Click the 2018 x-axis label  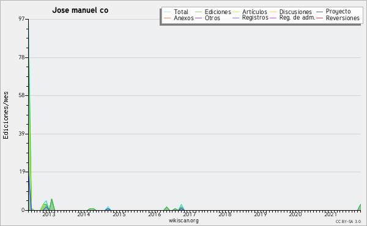tap(225, 214)
